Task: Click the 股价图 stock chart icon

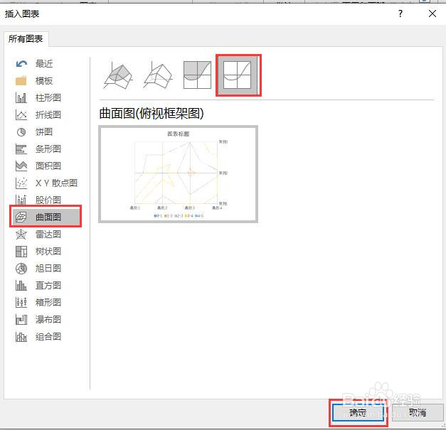Action: 21,200
